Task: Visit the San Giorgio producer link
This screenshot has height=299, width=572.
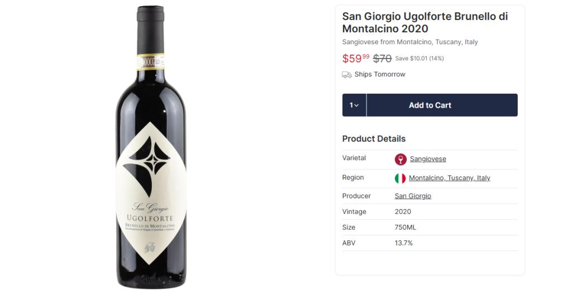Action: [413, 196]
